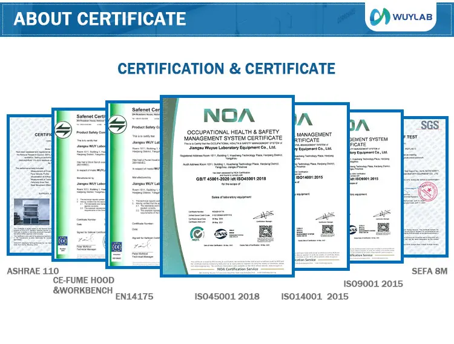Click the SGS logo on rightmost certificate
The height and width of the screenshot is (344, 454).
[430, 125]
